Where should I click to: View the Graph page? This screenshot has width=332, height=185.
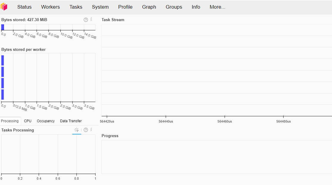tap(149, 7)
